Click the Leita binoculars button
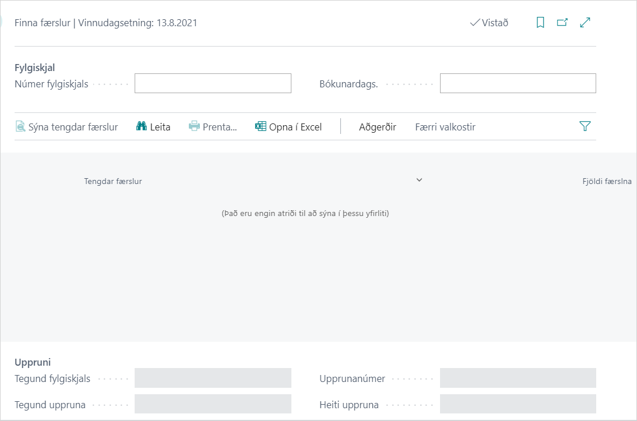The width and height of the screenshot is (637, 421). click(153, 126)
